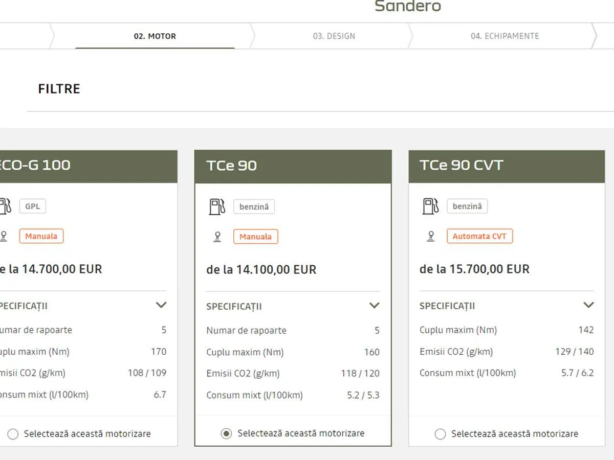Click the gearbox lever icon in TCe 90 CVT card

(x=430, y=236)
